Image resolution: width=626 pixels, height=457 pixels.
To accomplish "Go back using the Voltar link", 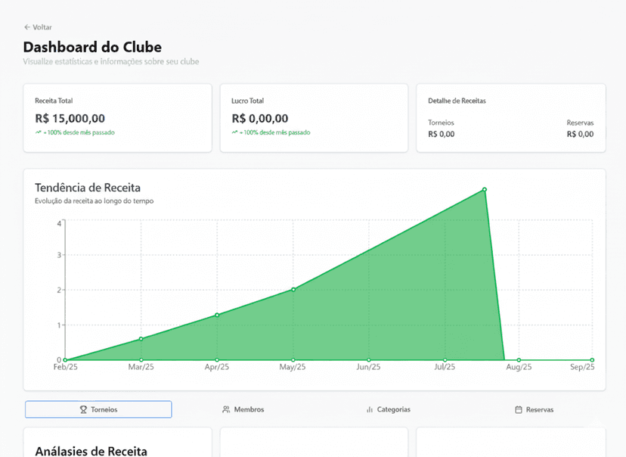I will tap(42, 27).
